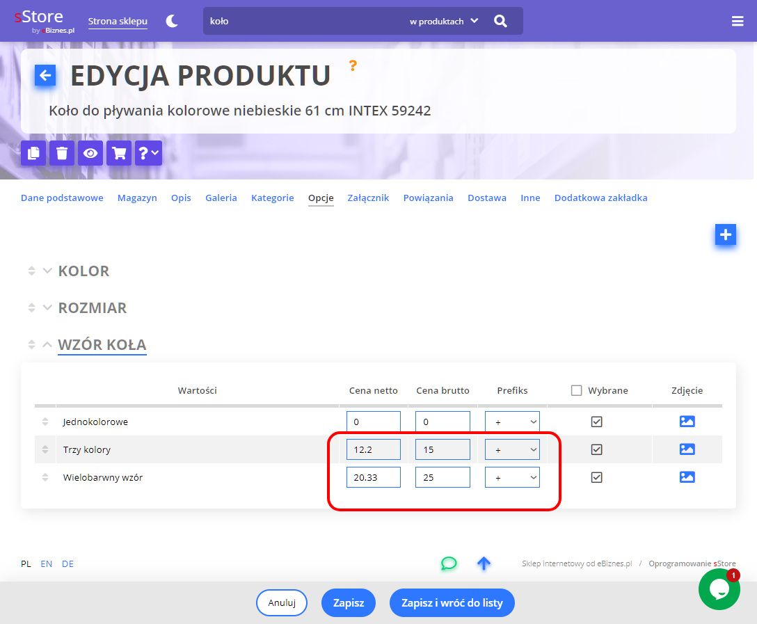
Task: Switch to Dodatkowa zakładka tab
Action: coord(600,198)
